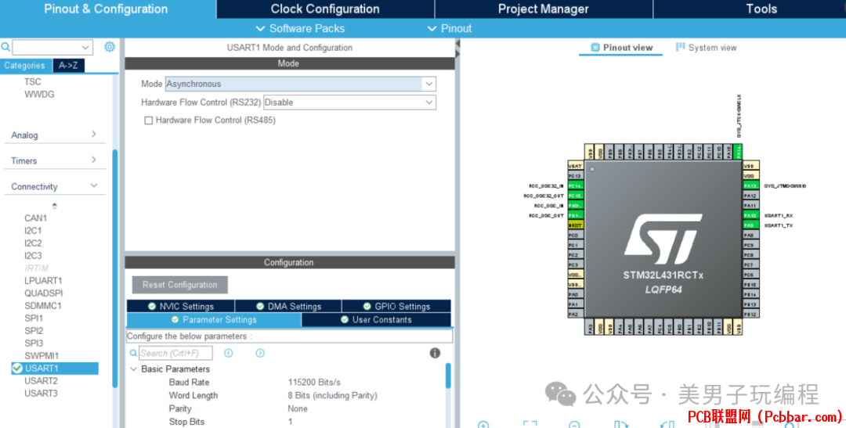
Task: Click the Parity value None
Action: point(298,408)
